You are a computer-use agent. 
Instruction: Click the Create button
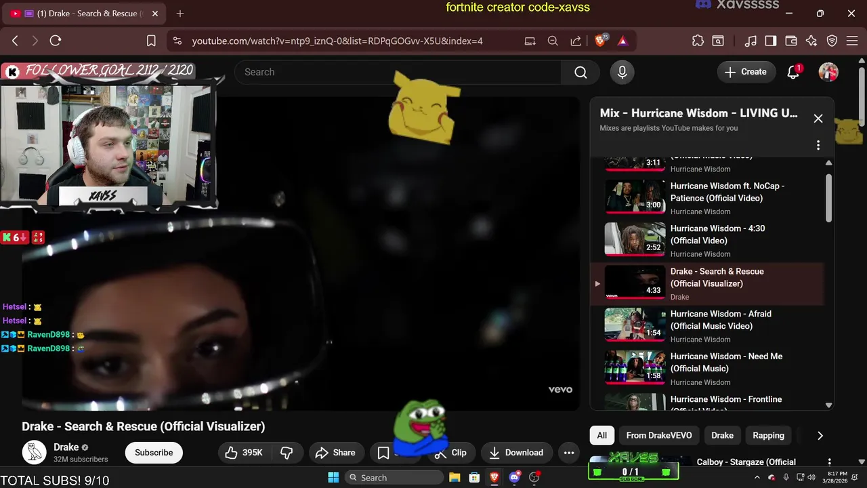point(746,72)
